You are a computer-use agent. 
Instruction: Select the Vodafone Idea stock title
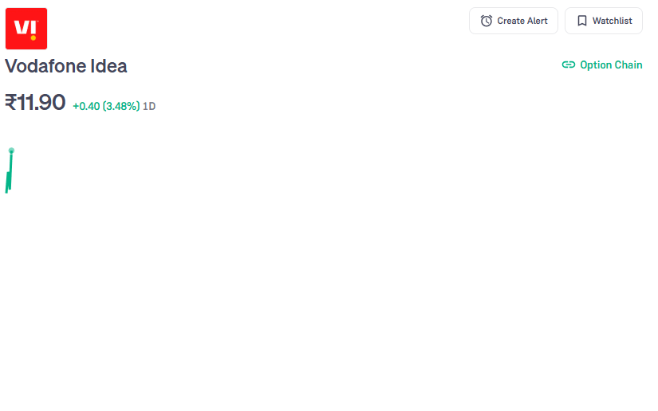coord(66,66)
